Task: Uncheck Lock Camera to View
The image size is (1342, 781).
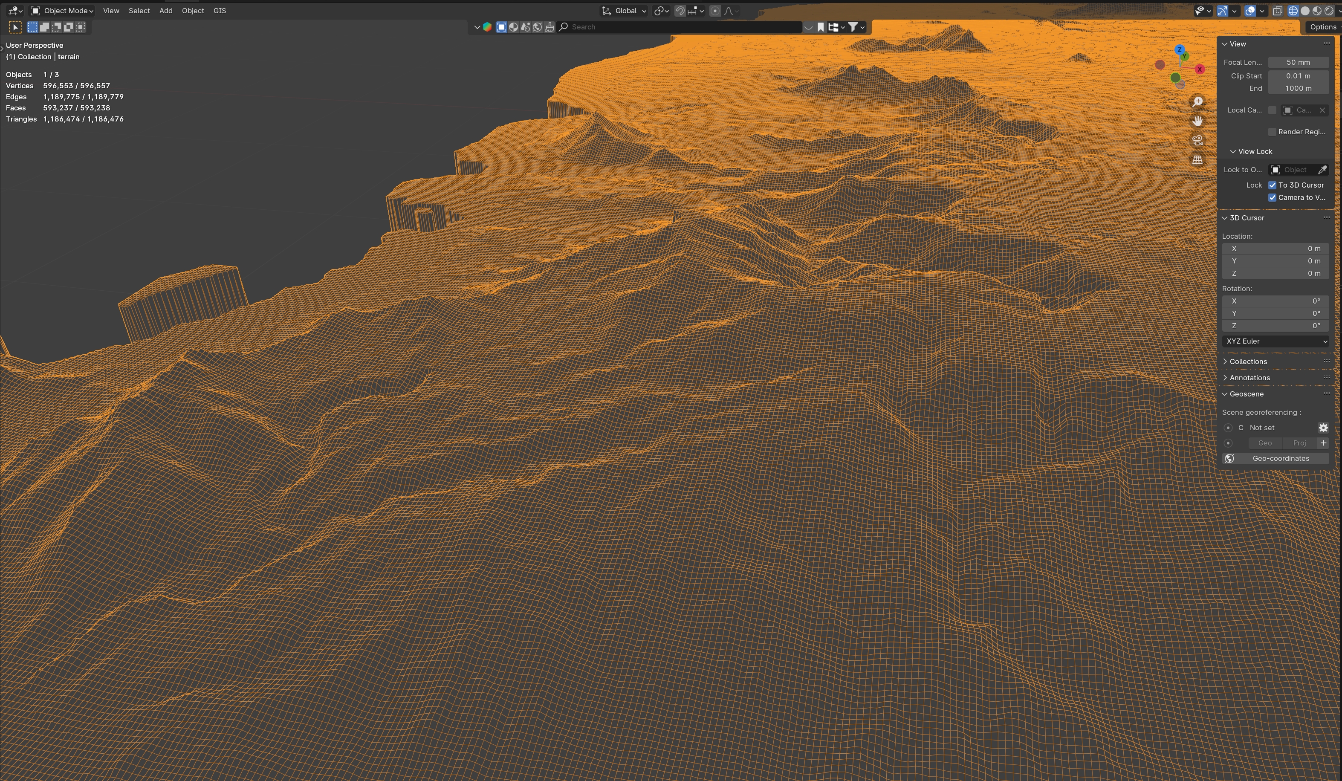Action: pyautogui.click(x=1272, y=197)
